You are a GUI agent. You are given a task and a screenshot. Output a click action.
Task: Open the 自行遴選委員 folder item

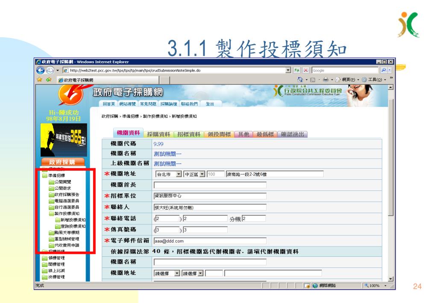tap(64, 207)
